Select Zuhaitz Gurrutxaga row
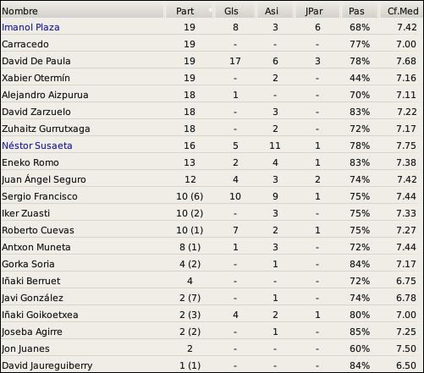 click(212, 129)
